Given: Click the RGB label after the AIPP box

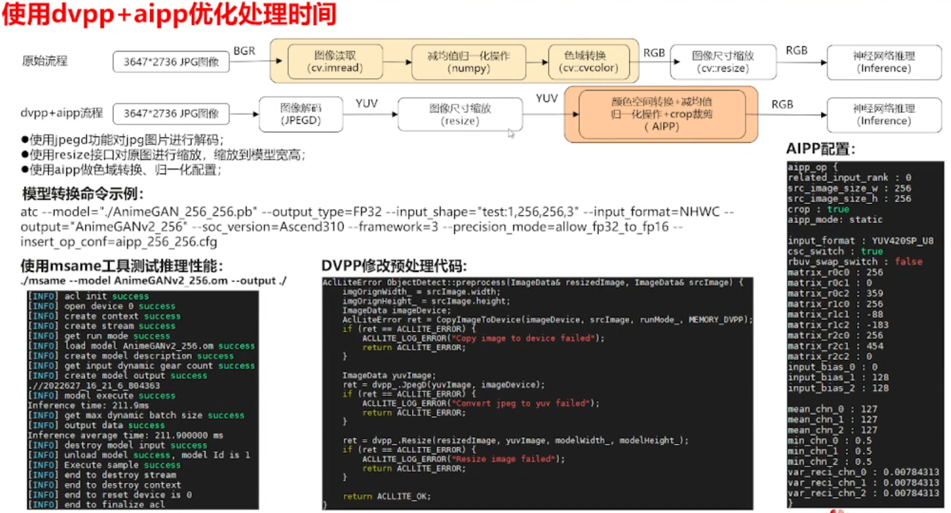Looking at the screenshot, I should [782, 104].
